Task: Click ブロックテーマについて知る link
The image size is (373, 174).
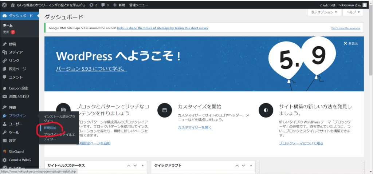Action: point(301,143)
